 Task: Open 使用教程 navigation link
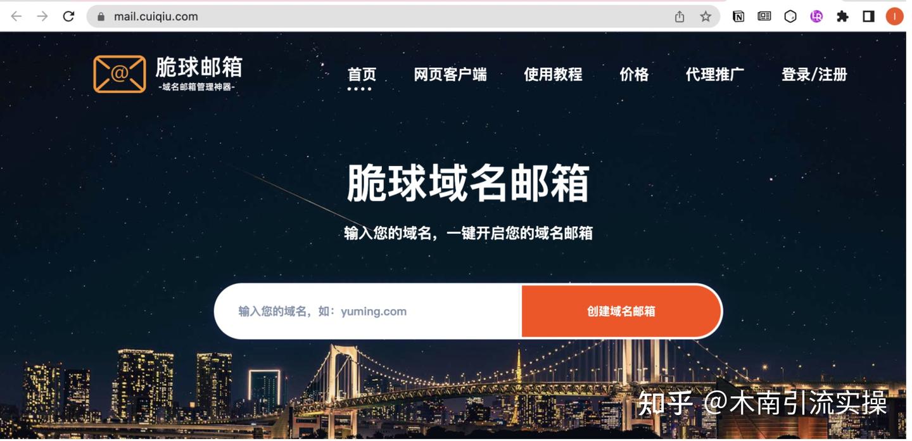[x=553, y=75]
